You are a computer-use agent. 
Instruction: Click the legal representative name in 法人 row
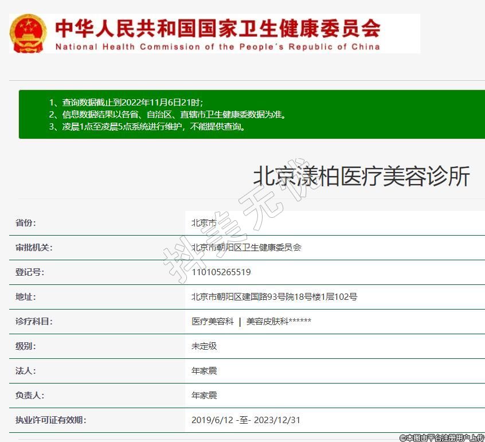coord(204,371)
